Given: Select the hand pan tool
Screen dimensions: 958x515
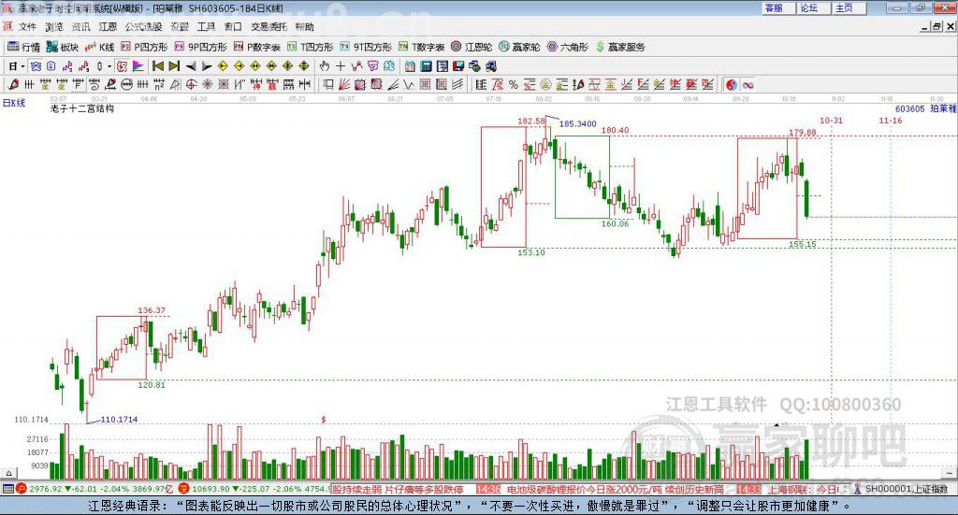Looking at the screenshot, I should click(325, 66).
